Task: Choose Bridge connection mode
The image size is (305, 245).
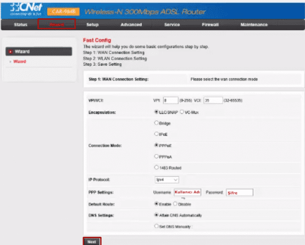Action: coord(156,123)
